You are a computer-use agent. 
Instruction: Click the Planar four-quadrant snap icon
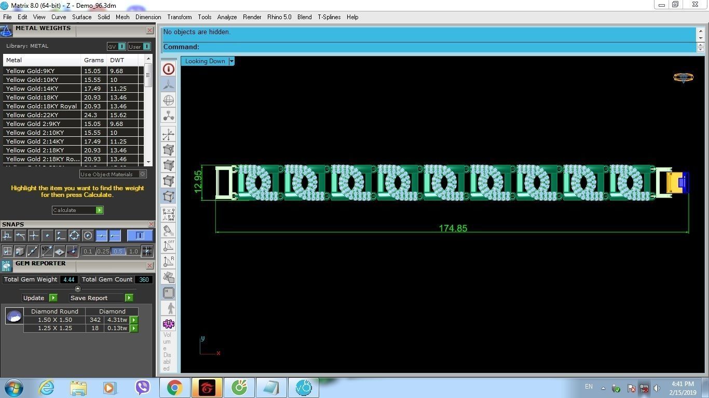pyautogui.click(x=7, y=251)
